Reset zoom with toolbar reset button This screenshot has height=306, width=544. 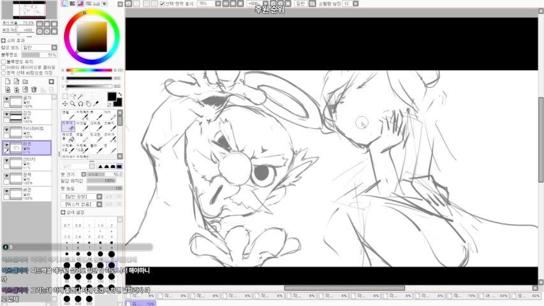point(240,3)
